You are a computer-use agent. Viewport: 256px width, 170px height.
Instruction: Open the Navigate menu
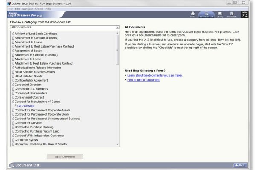click(x=27, y=8)
